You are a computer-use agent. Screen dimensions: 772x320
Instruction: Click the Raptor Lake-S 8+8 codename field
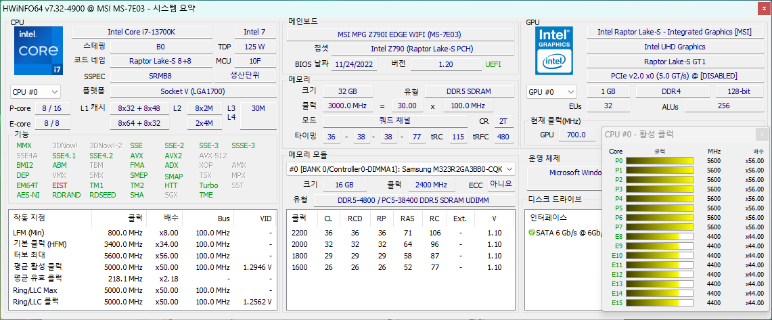(x=160, y=61)
